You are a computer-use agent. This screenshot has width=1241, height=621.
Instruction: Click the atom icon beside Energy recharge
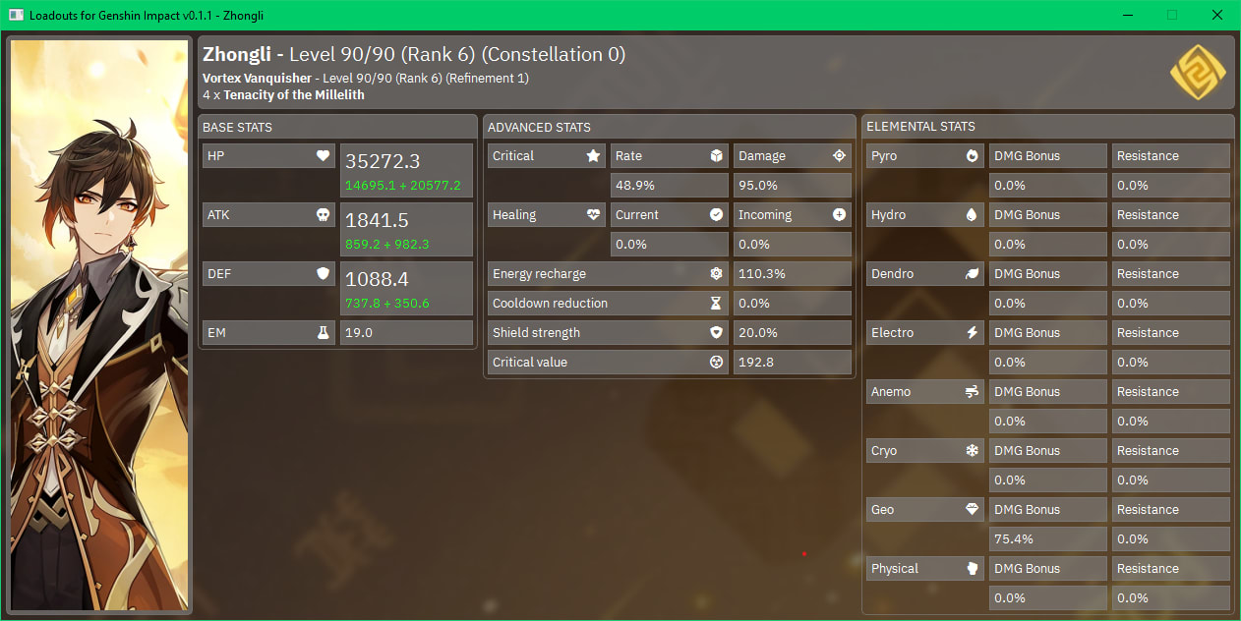(x=716, y=274)
